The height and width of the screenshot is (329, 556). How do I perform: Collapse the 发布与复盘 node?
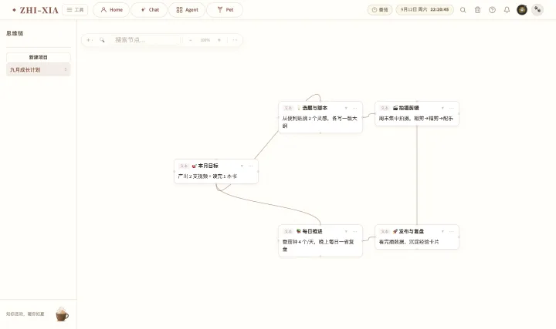442,231
